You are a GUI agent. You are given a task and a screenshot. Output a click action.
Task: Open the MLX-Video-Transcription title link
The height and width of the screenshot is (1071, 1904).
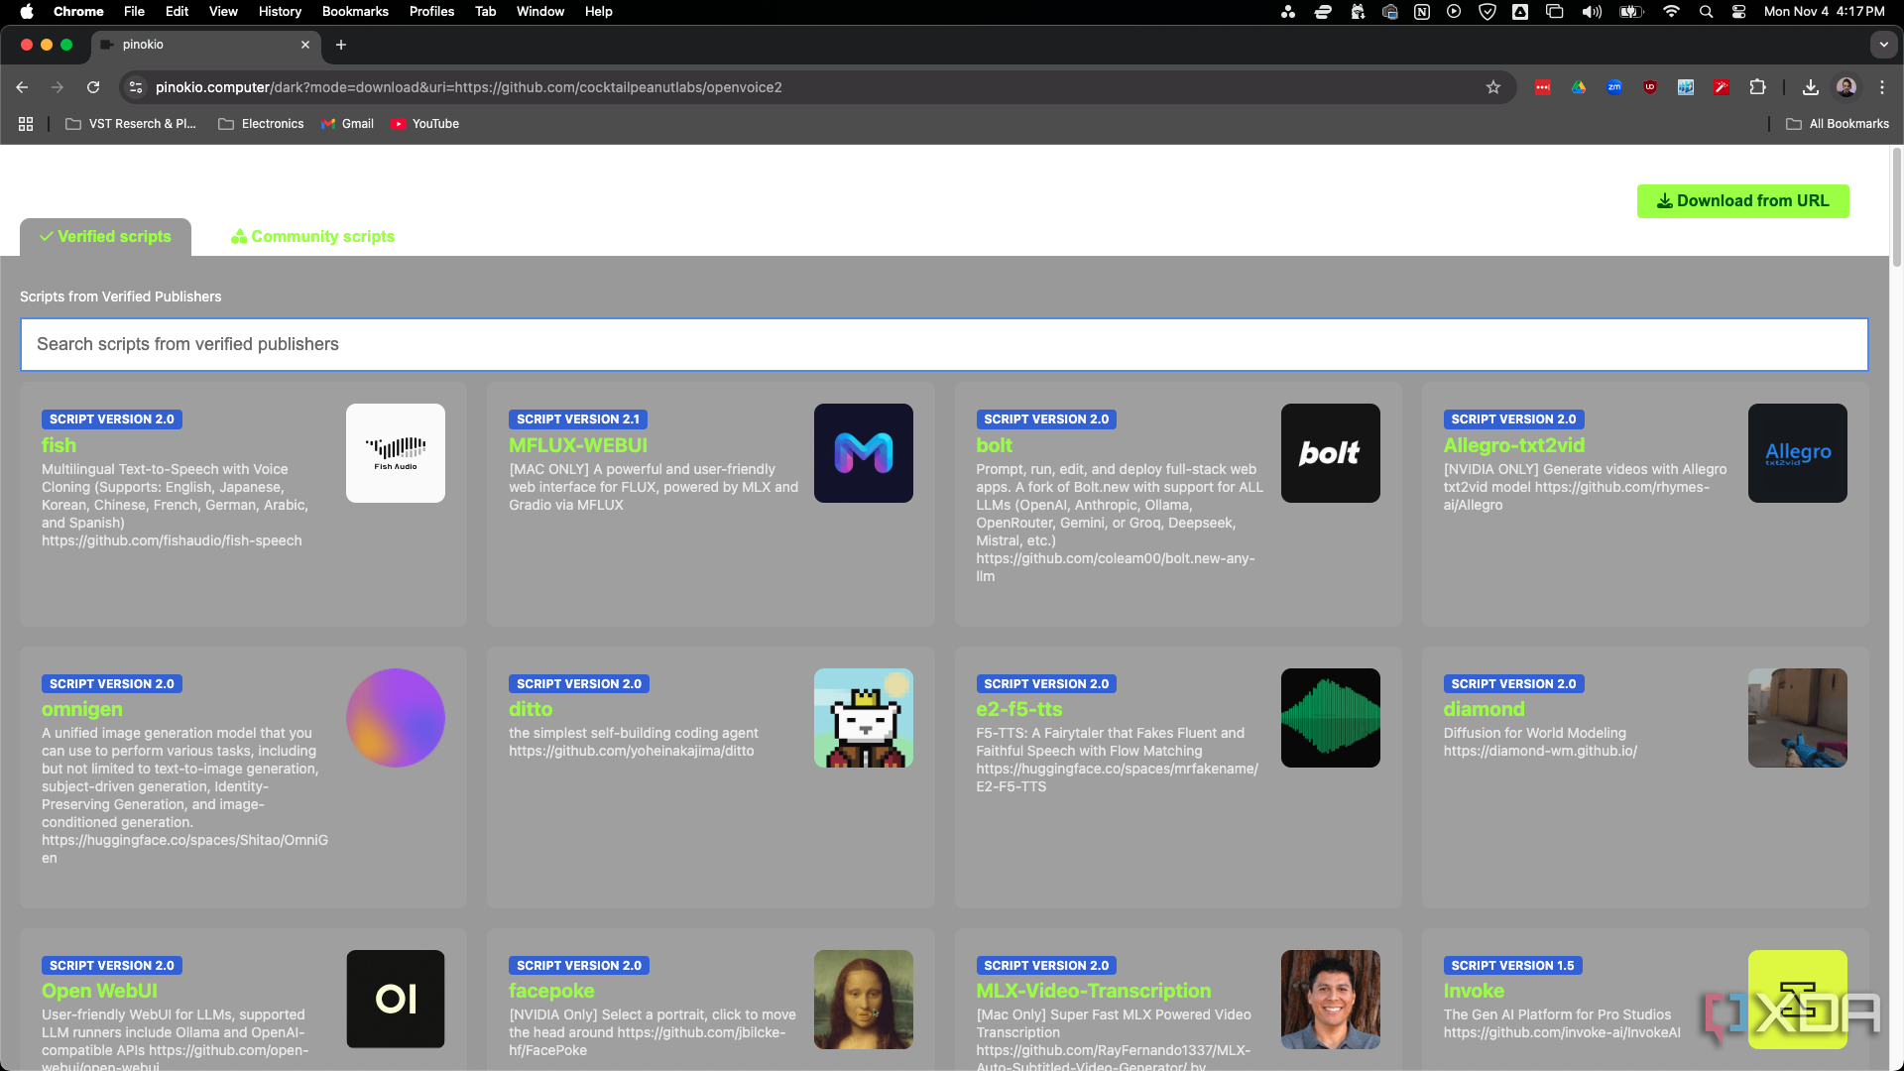pos(1093,992)
